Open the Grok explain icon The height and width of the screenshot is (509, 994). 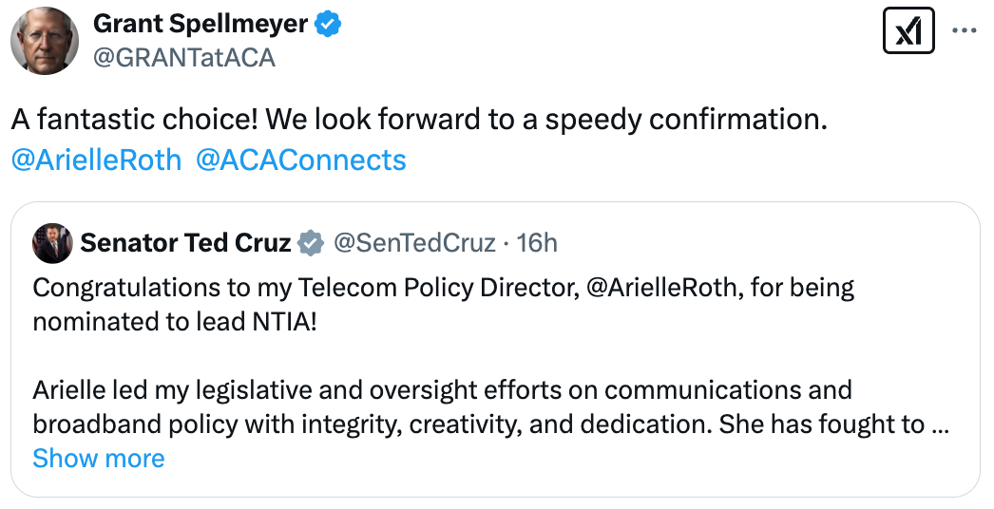[908, 31]
